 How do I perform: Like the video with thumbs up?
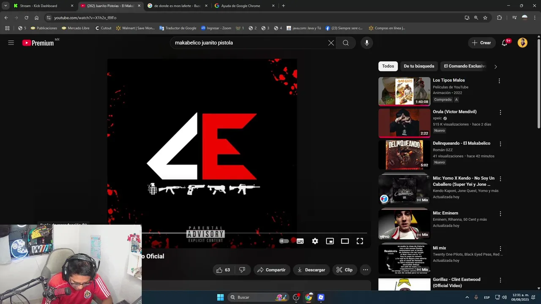point(223,270)
